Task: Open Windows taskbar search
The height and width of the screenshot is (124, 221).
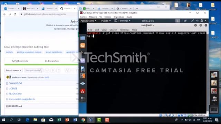Action: pyautogui.click(x=11, y=120)
